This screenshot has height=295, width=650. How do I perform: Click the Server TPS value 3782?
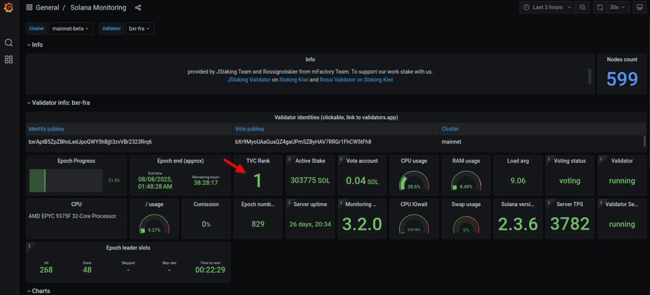tap(570, 224)
